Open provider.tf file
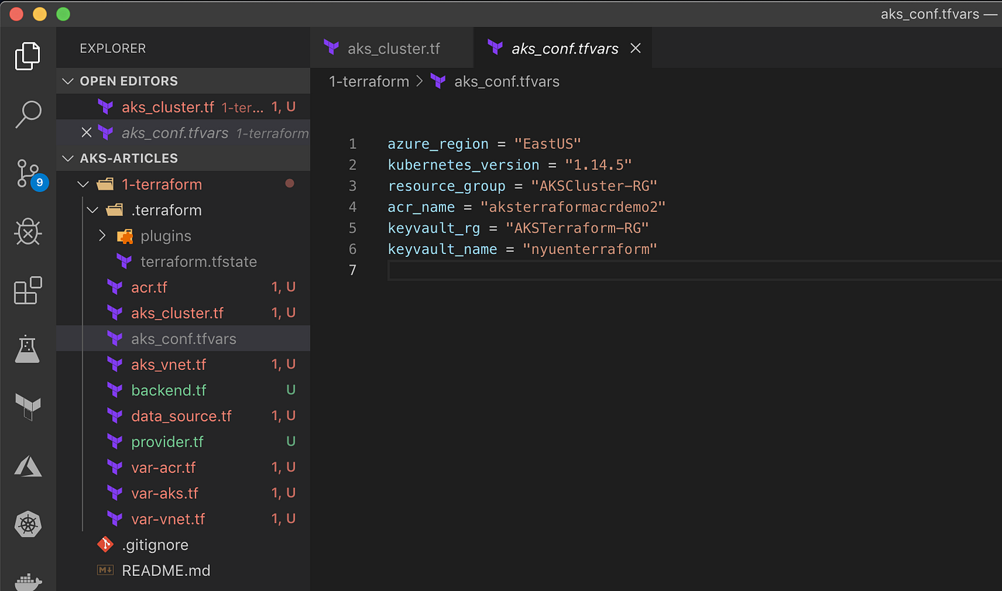Image resolution: width=1002 pixels, height=591 pixels. point(183,441)
